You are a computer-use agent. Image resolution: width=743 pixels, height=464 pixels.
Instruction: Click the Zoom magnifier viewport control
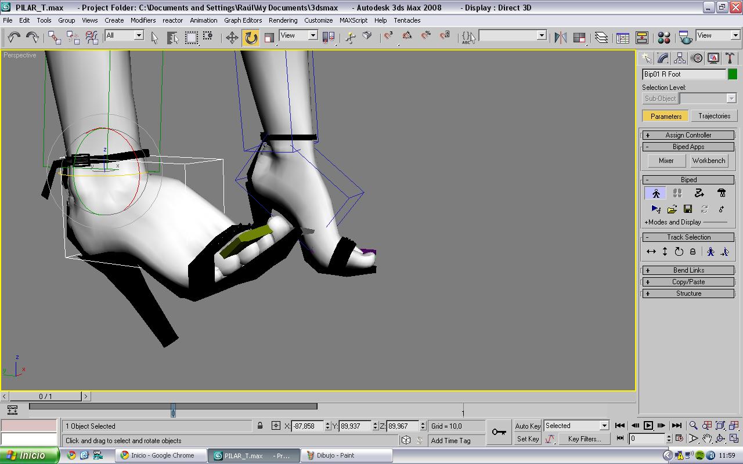[693, 426]
